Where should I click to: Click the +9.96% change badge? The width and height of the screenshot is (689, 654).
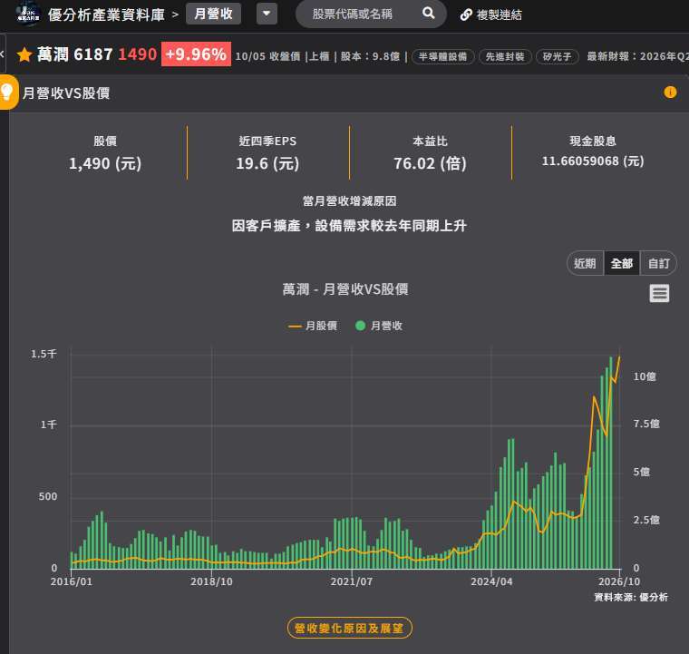(x=196, y=54)
